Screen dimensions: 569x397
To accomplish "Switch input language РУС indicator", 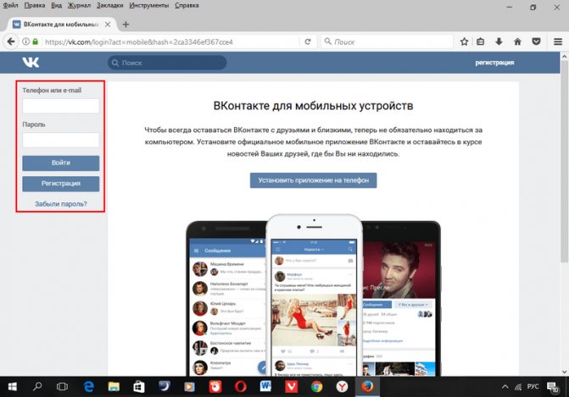I will 533,387.
